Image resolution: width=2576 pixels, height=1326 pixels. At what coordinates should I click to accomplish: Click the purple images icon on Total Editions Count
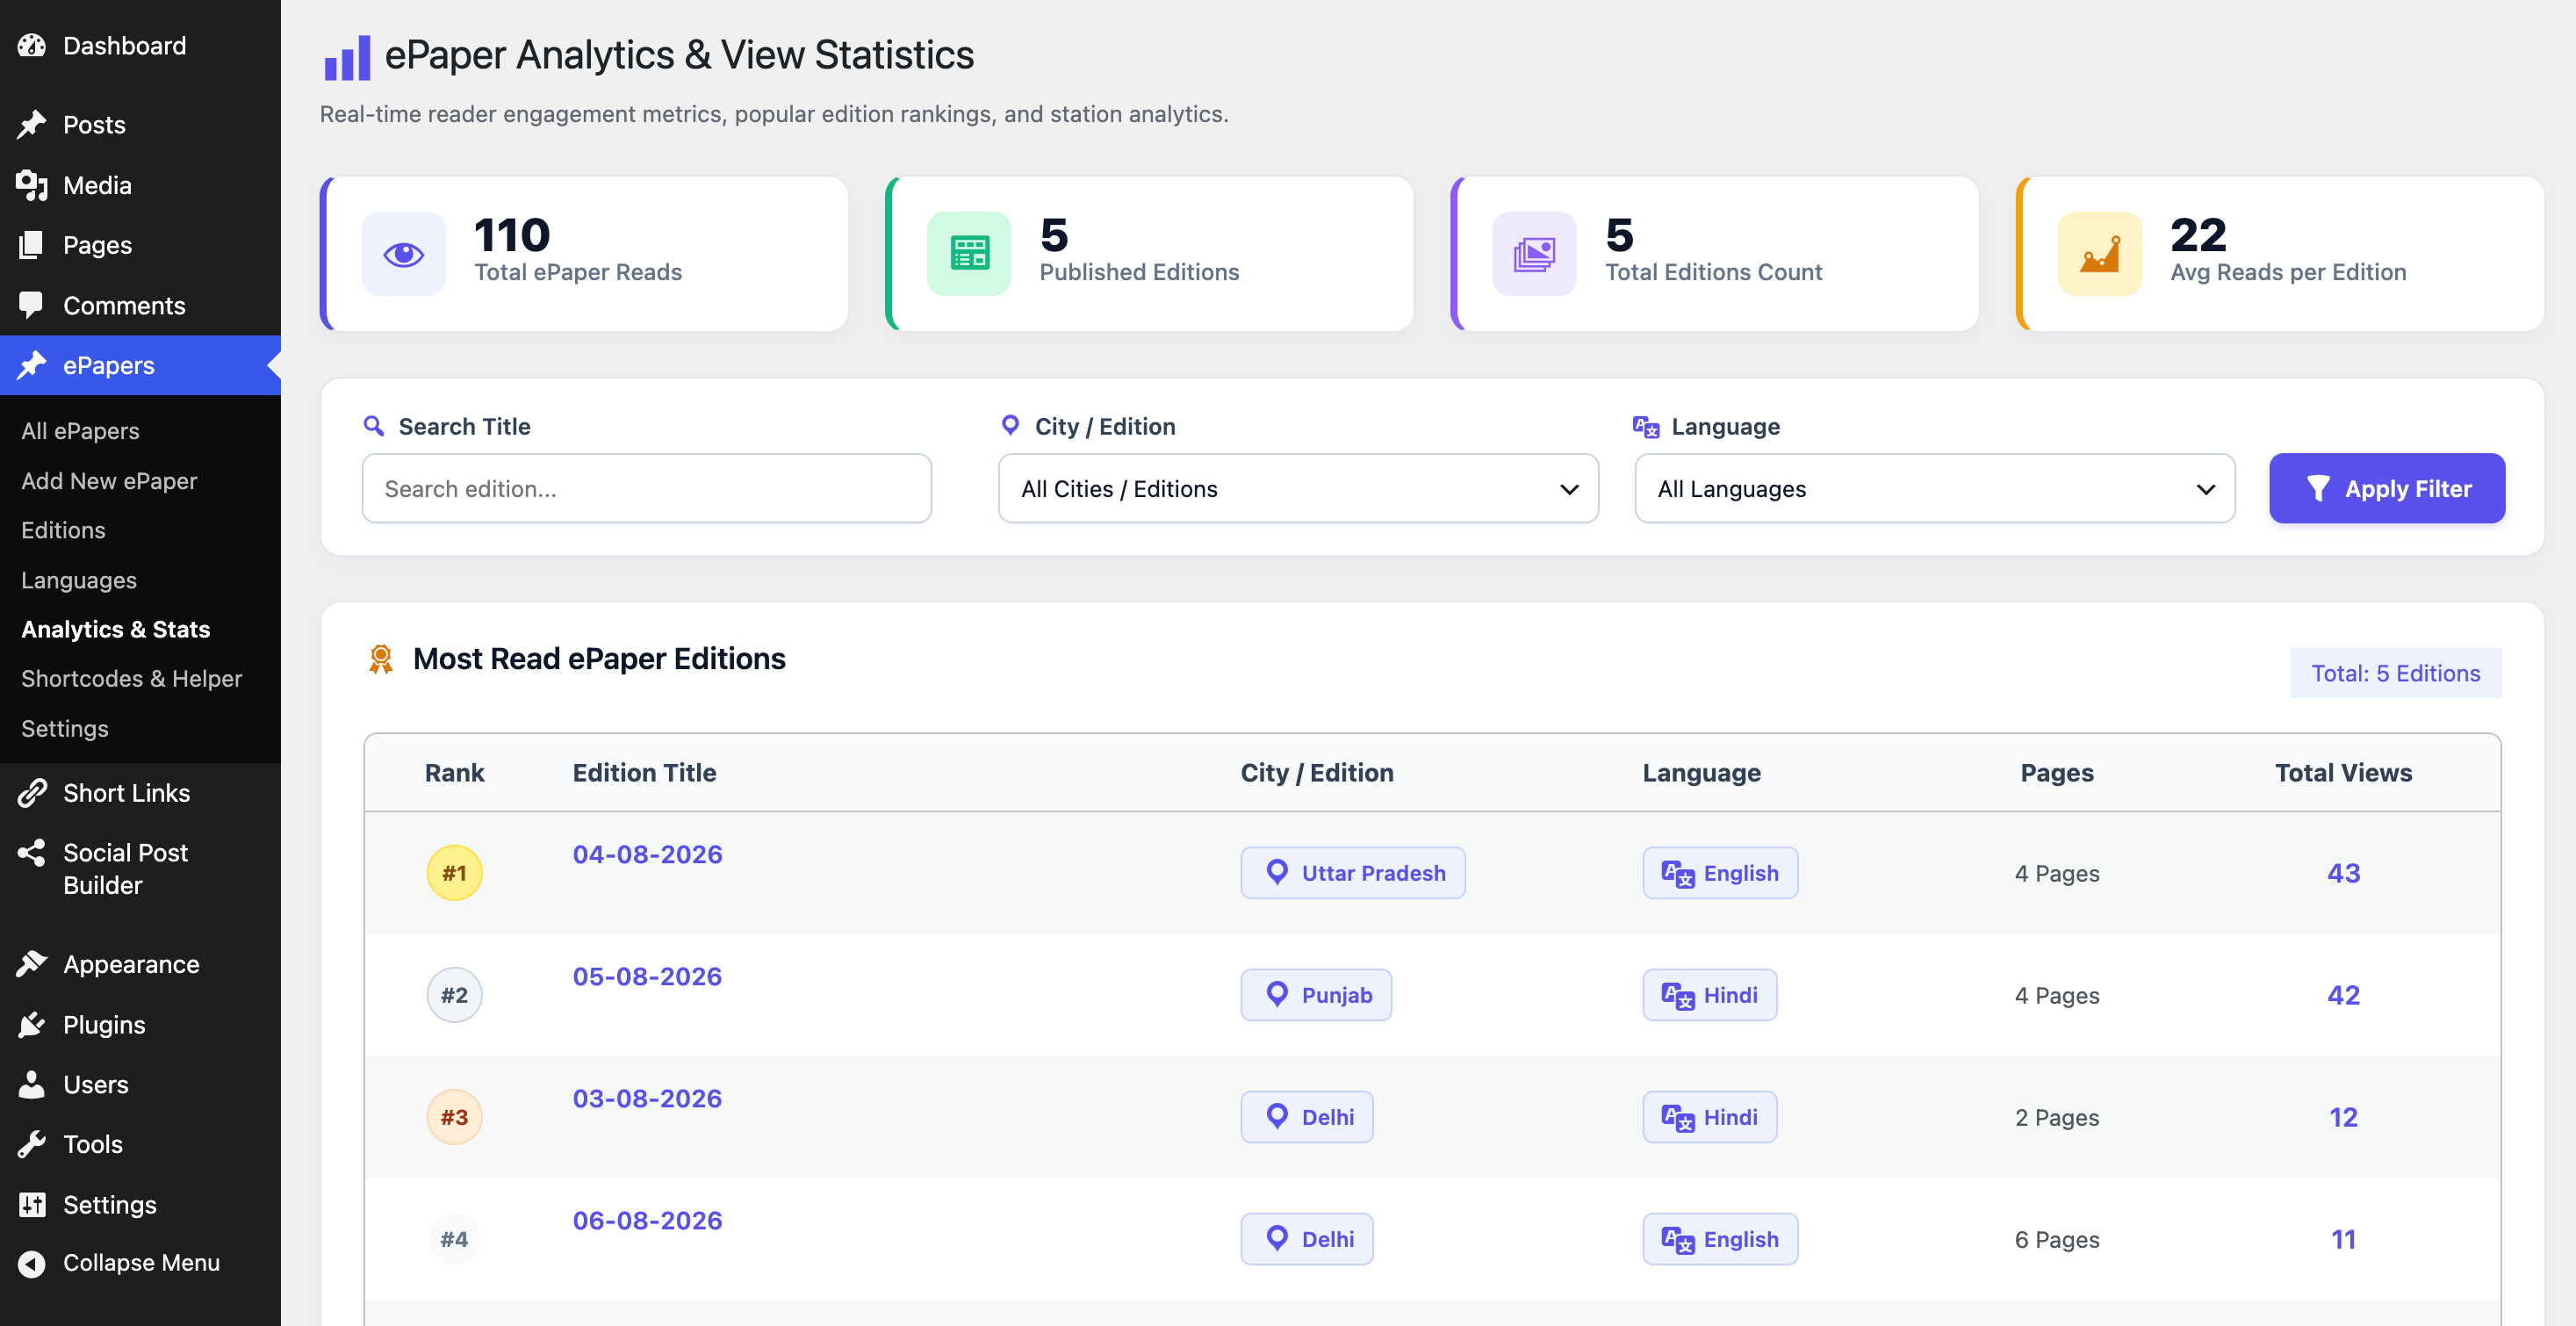pos(1534,254)
